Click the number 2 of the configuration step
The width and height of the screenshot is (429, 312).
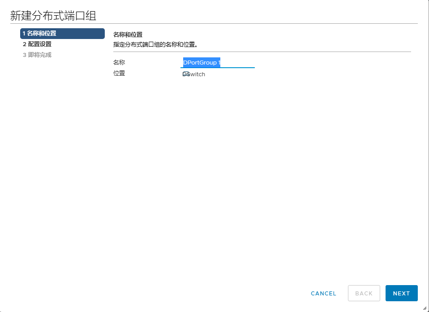point(24,44)
